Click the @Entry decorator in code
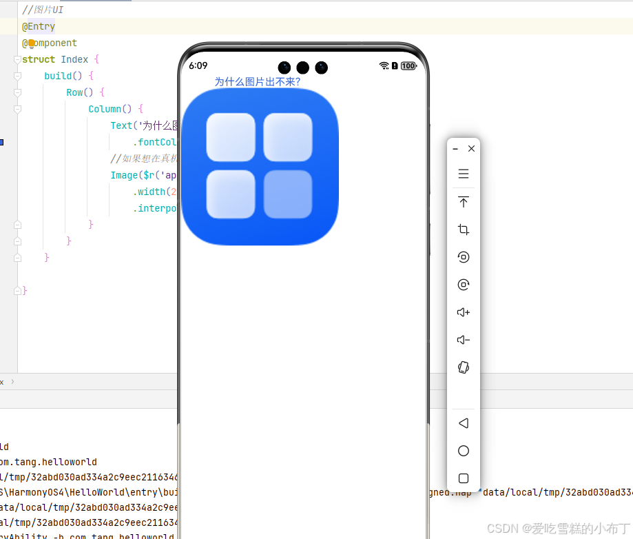Viewport: 633px width, 539px height. click(39, 27)
